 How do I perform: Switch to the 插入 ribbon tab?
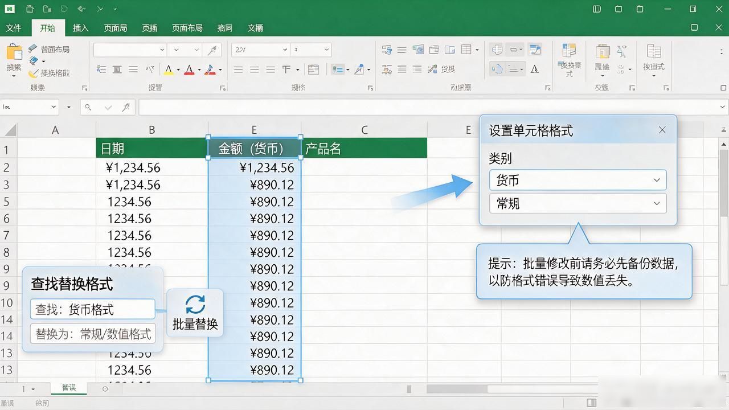coord(81,28)
